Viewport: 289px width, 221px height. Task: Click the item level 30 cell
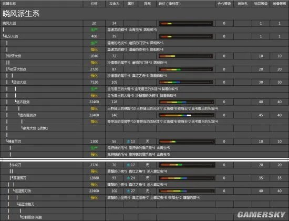(261, 82)
